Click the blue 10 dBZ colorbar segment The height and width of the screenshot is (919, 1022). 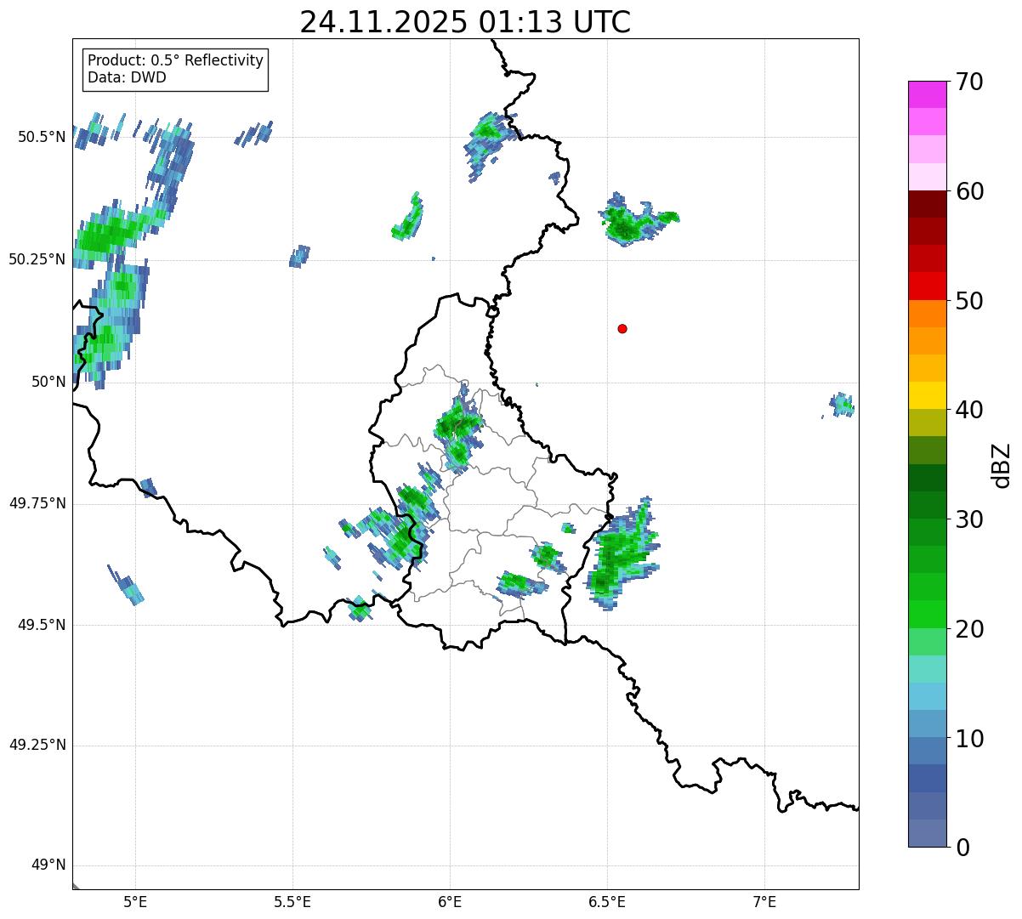coord(927,751)
